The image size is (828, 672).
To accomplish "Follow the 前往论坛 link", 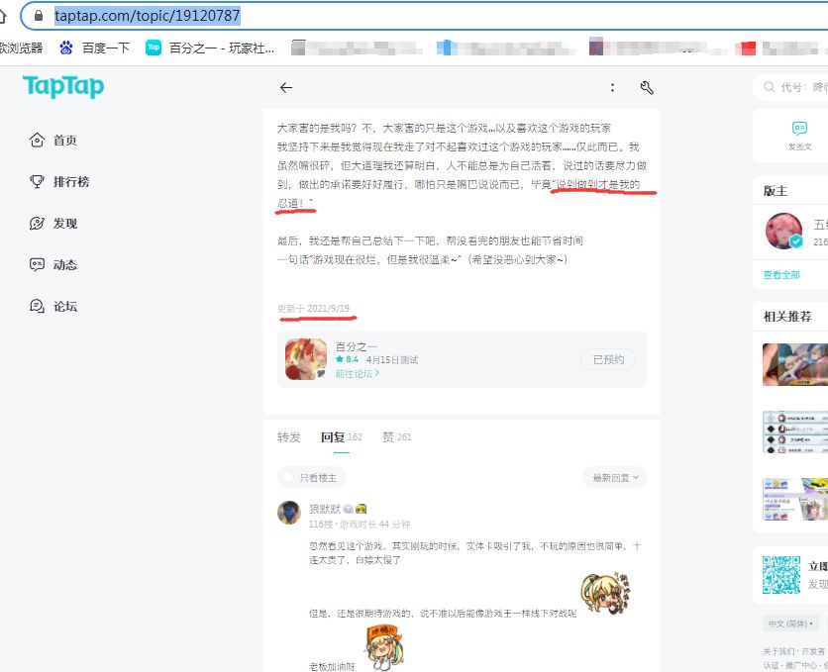I will point(358,373).
